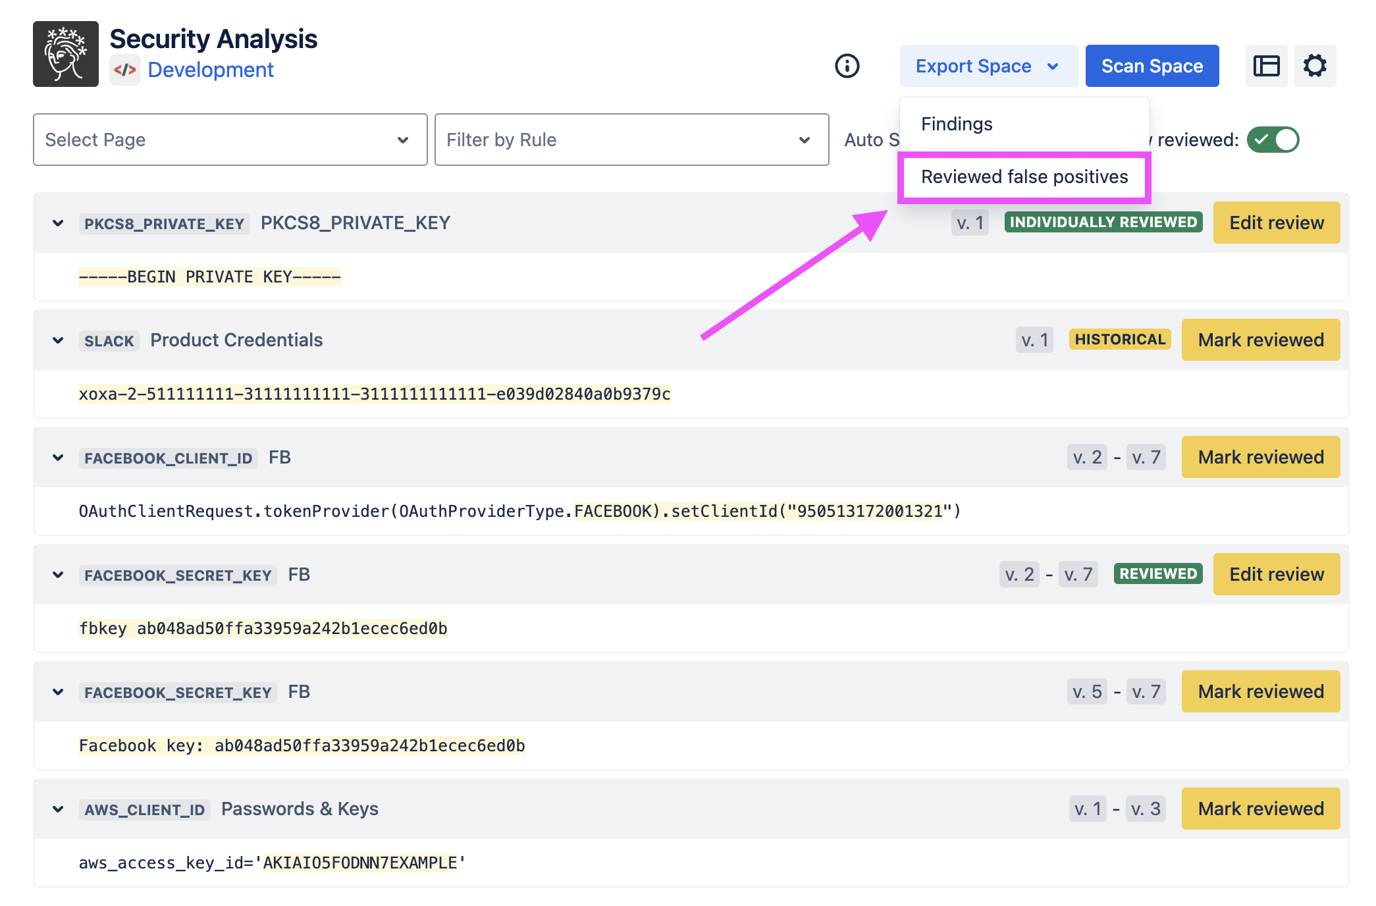Collapse the AWS_CLIENT_ID finding chevron
Screen dimensions: 1376x906
(x=58, y=809)
